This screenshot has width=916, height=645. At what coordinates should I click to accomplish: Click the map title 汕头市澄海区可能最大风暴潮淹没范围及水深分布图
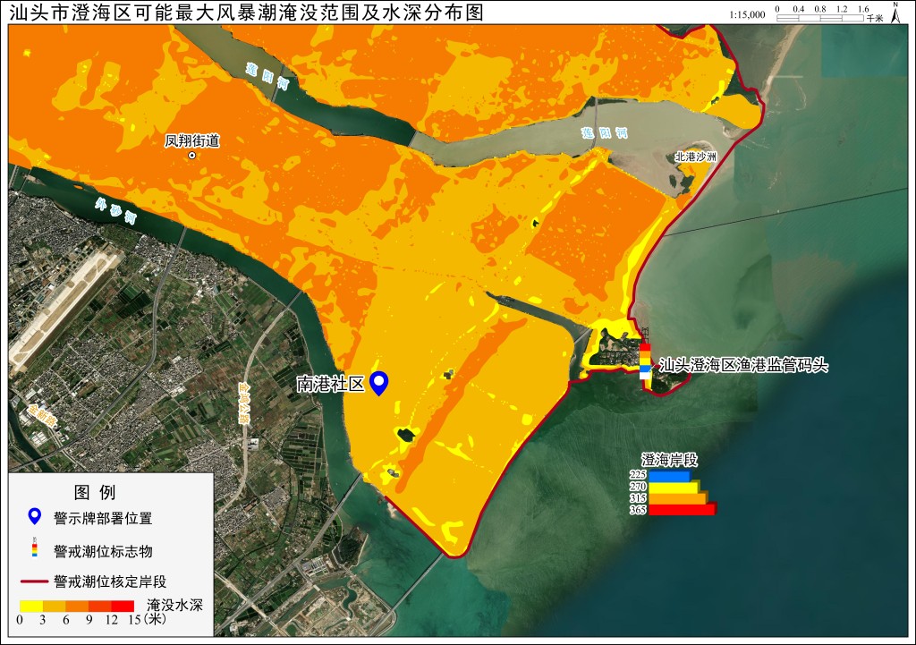[x=247, y=13]
